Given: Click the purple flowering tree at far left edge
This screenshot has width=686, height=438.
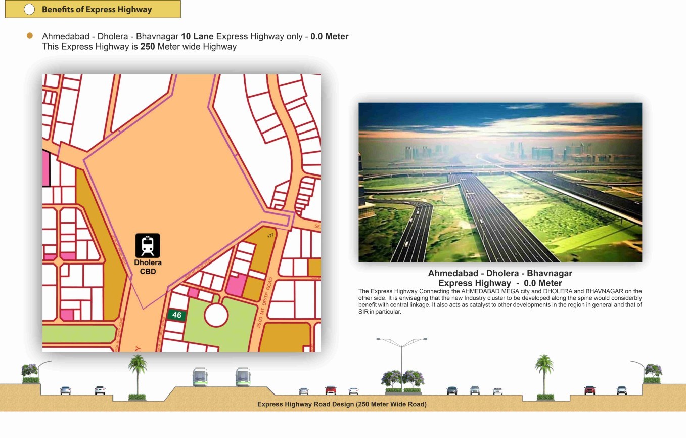Looking at the screenshot, I should pyautogui.click(x=30, y=373).
